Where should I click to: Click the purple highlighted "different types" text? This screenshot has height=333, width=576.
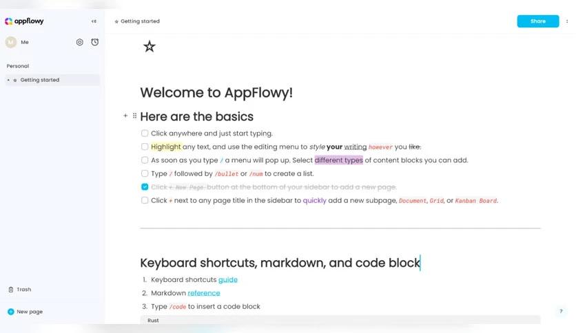click(x=338, y=160)
